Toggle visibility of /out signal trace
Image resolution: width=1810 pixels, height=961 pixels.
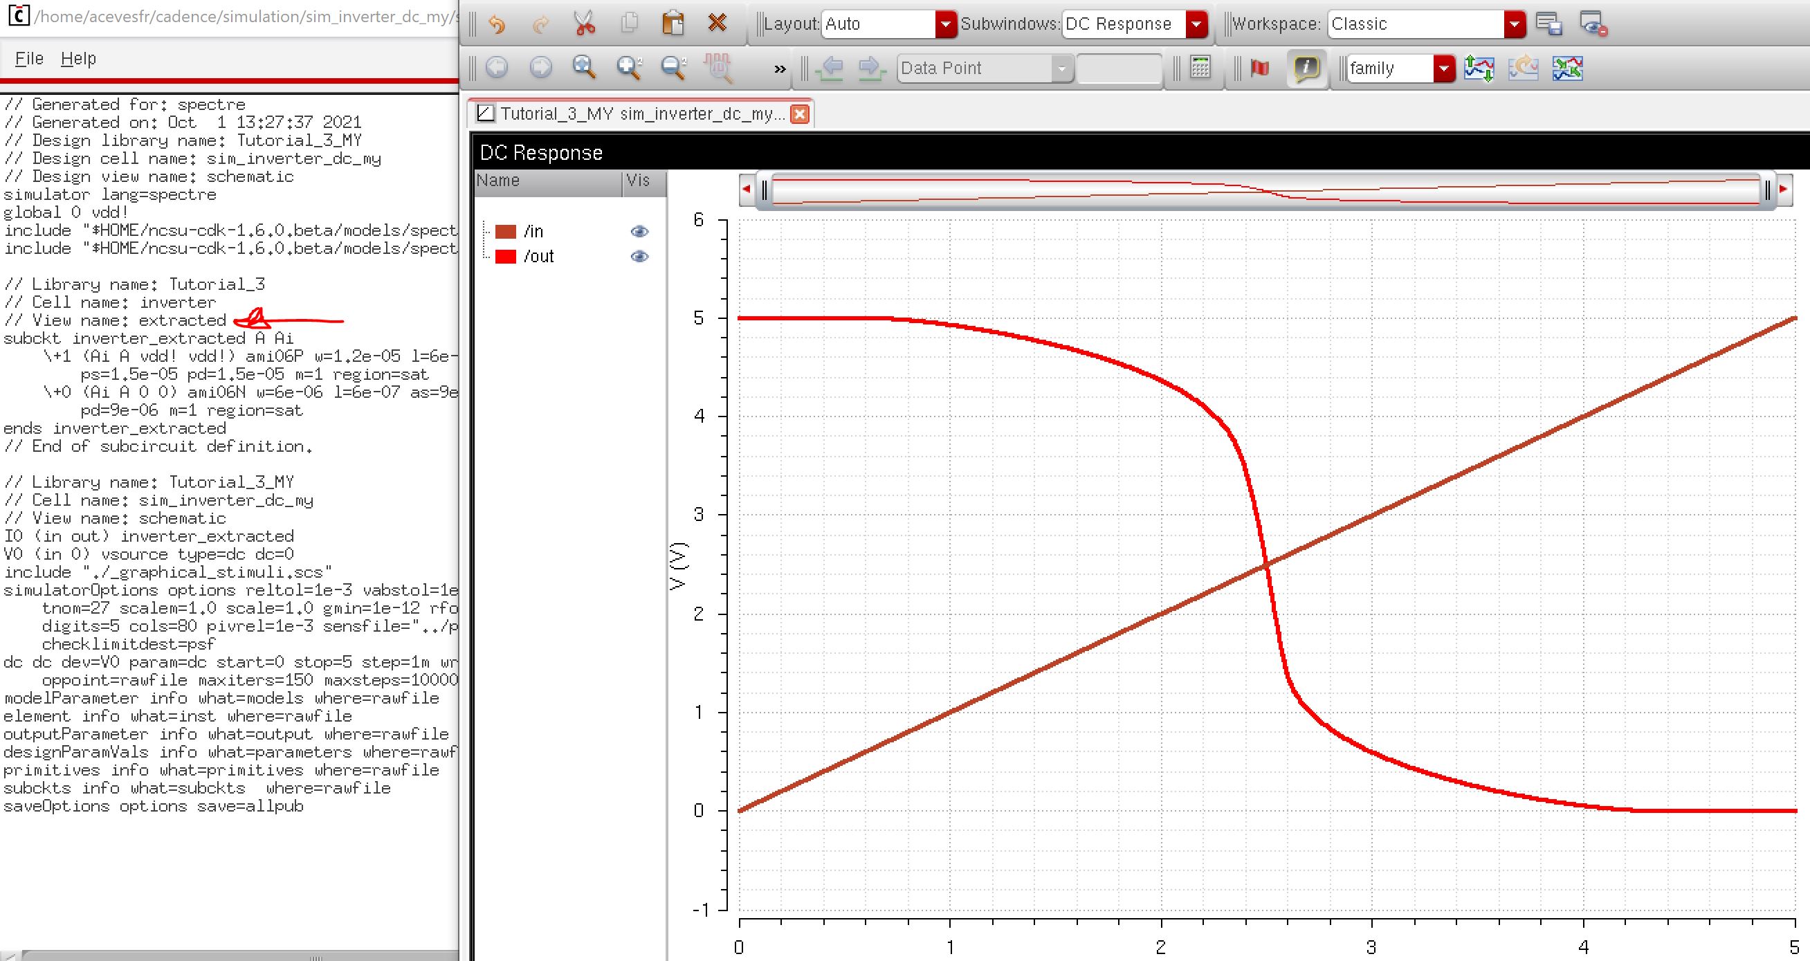click(639, 255)
